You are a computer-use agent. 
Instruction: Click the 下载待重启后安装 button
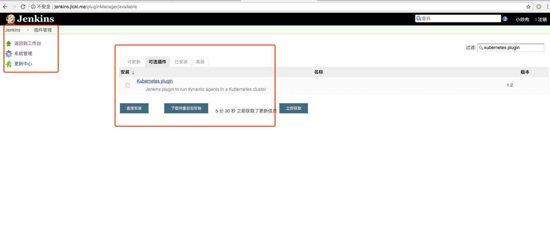click(186, 108)
